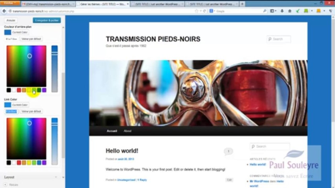The image size is (335, 188).
Task: Open the dropdown arrow beside orange add-on icon
Action: (324, 11)
